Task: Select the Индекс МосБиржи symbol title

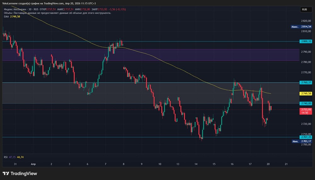Action: (x=16, y=9)
